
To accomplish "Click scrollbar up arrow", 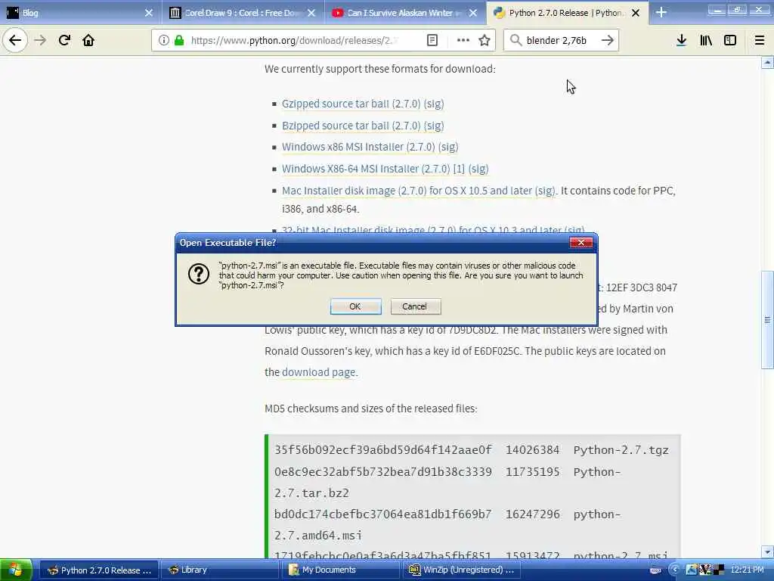I will [x=767, y=63].
